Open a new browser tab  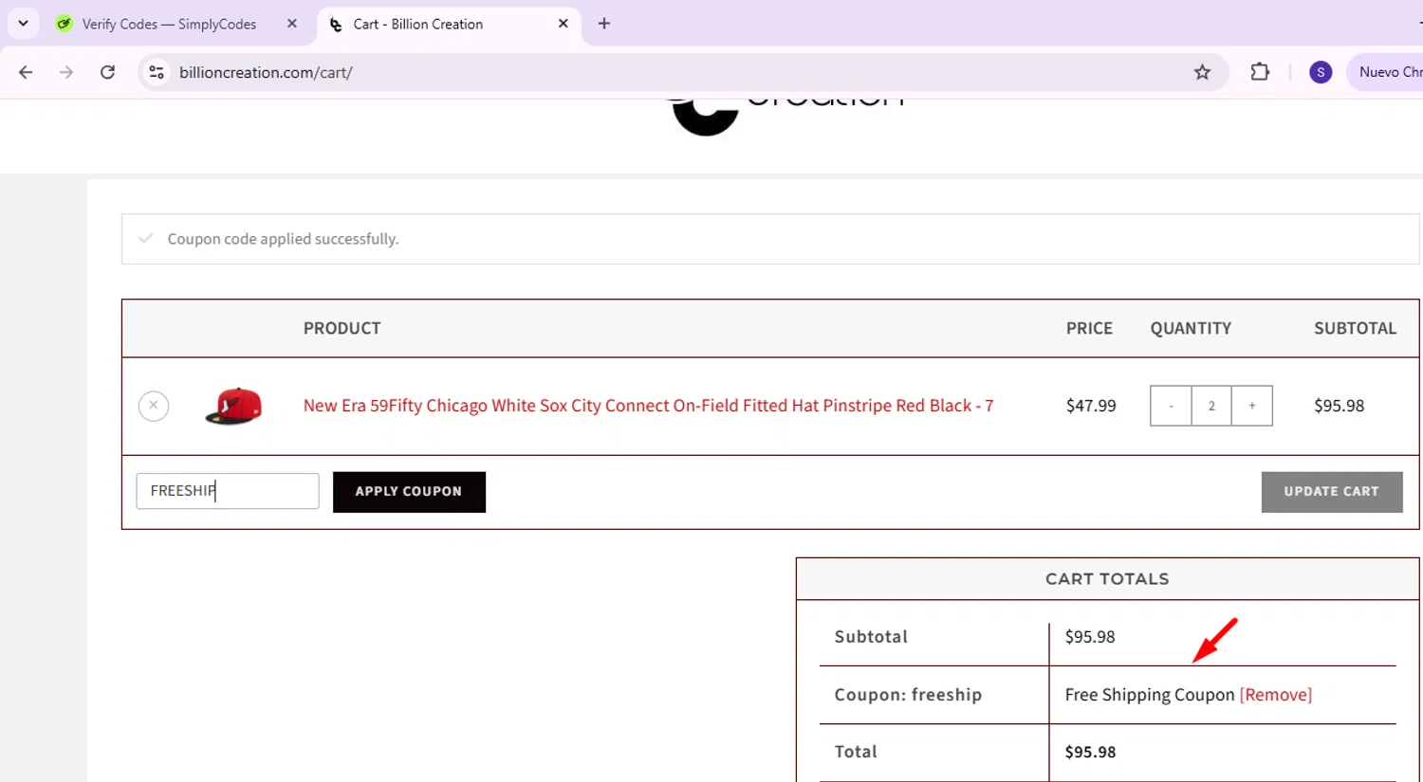click(604, 24)
